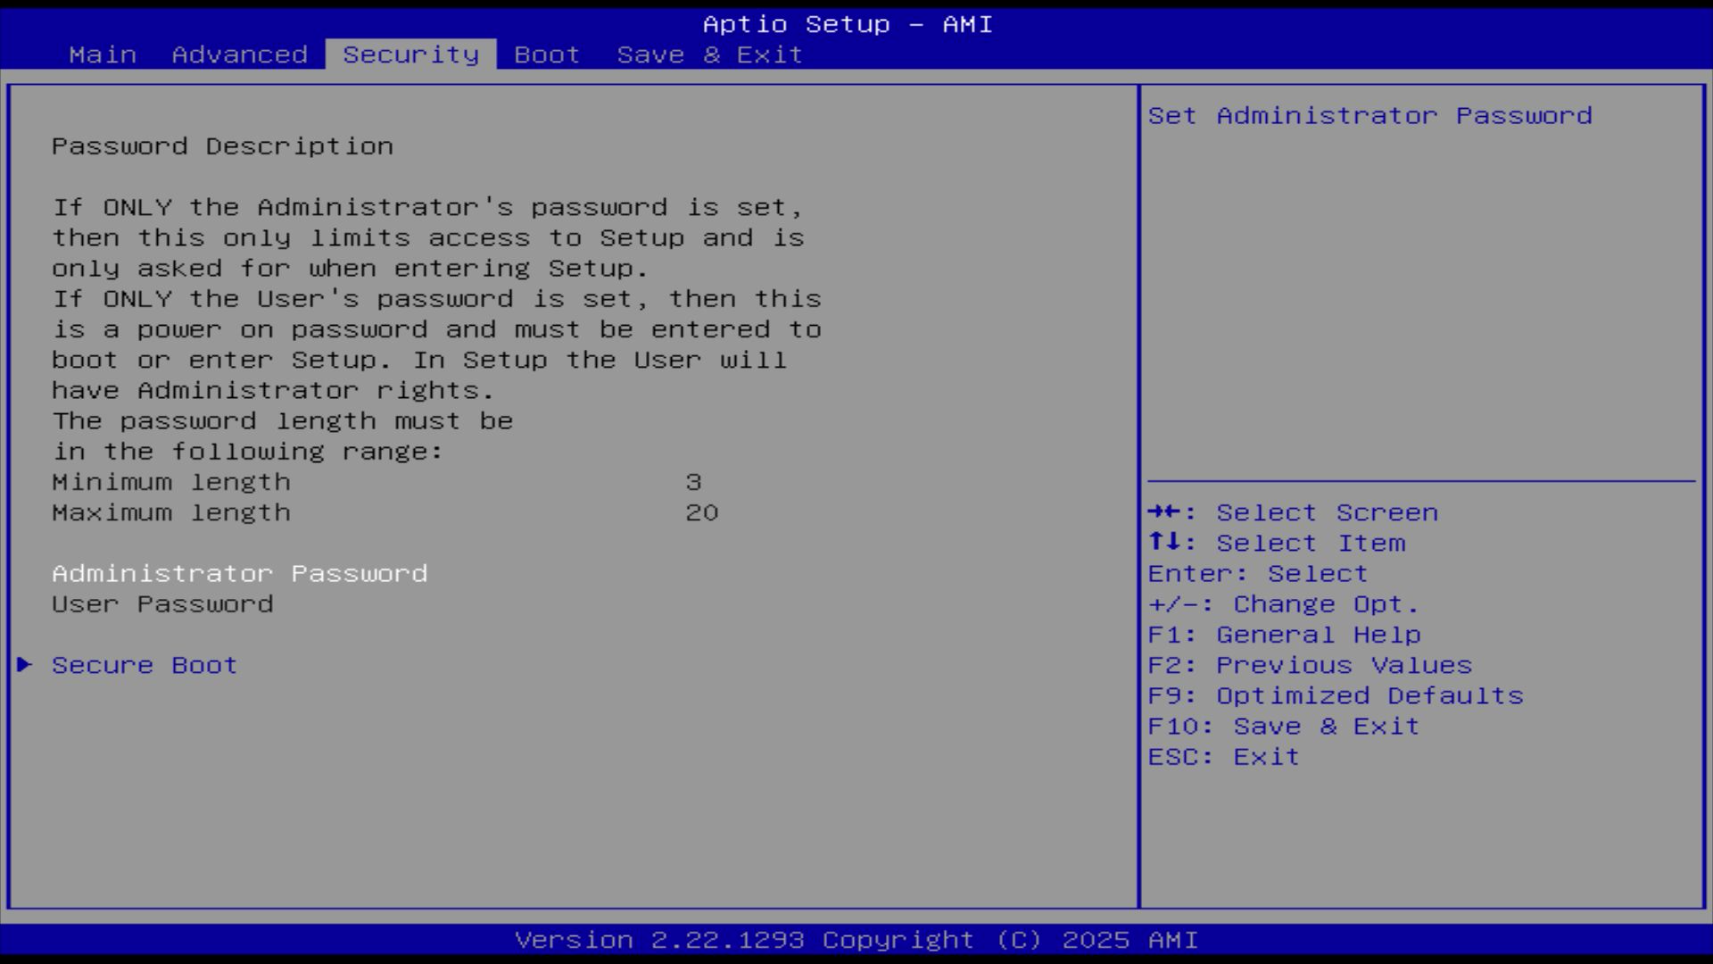Click the F1: General Help hint

(x=1284, y=635)
